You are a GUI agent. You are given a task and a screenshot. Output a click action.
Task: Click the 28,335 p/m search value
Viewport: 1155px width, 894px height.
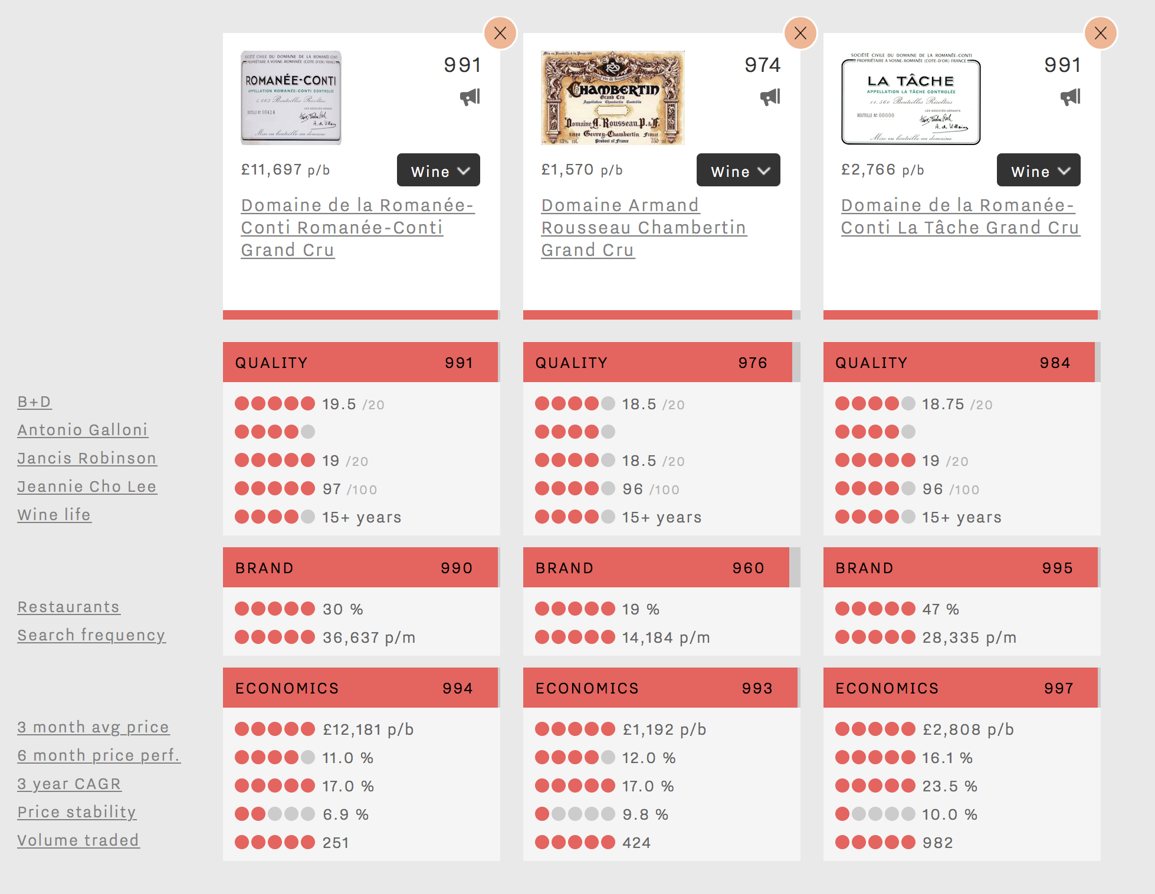(970, 638)
